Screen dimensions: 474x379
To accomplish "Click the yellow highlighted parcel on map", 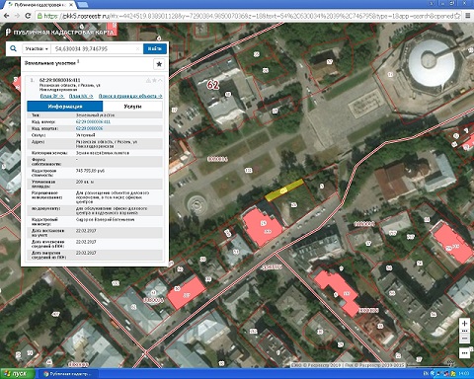I will pos(284,190).
